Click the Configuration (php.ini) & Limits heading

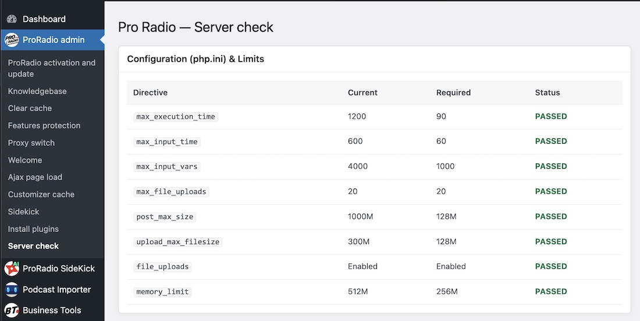point(195,59)
